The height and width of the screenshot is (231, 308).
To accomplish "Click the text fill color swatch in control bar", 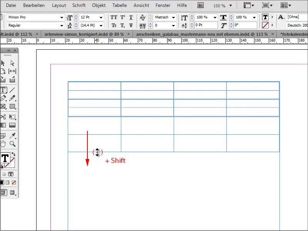I will click(x=265, y=17).
